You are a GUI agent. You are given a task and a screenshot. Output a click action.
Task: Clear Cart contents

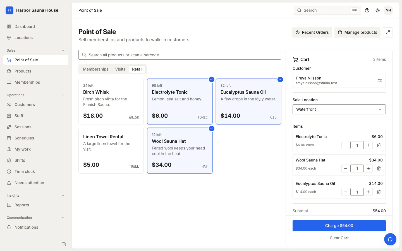pos(339,238)
